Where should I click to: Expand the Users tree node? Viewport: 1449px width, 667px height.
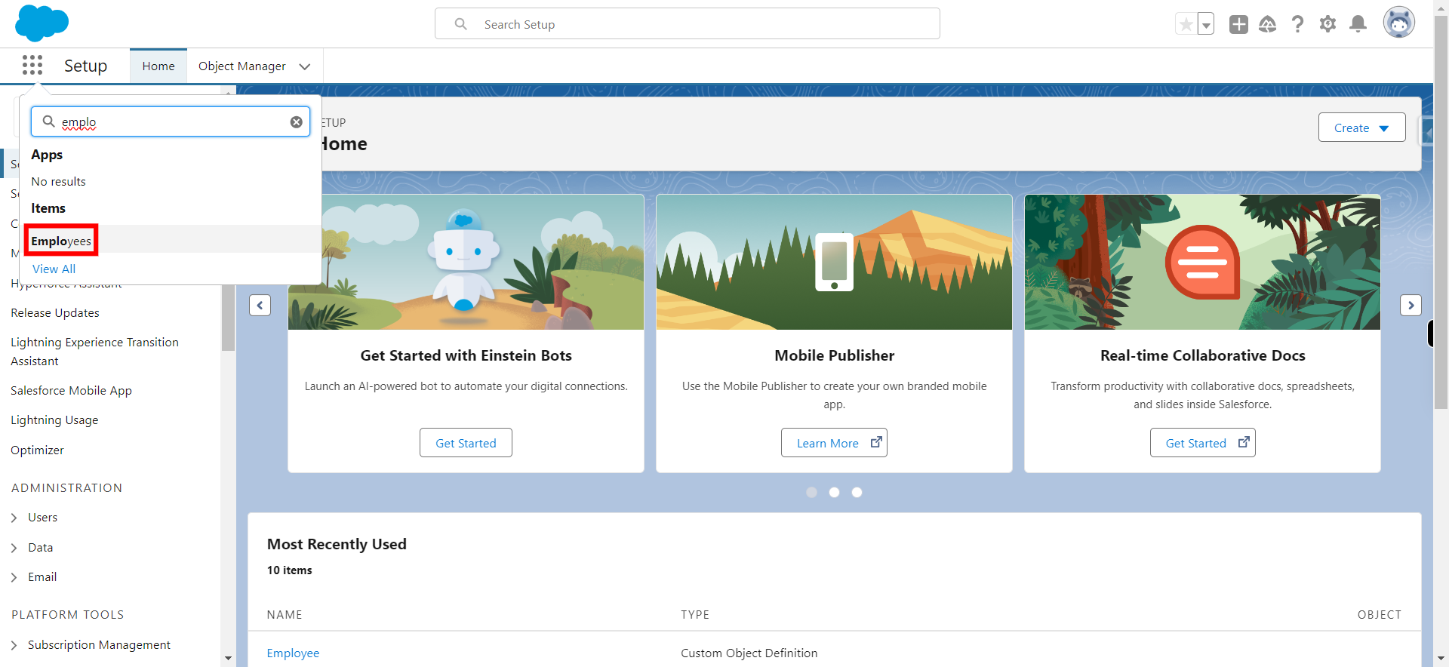click(14, 518)
